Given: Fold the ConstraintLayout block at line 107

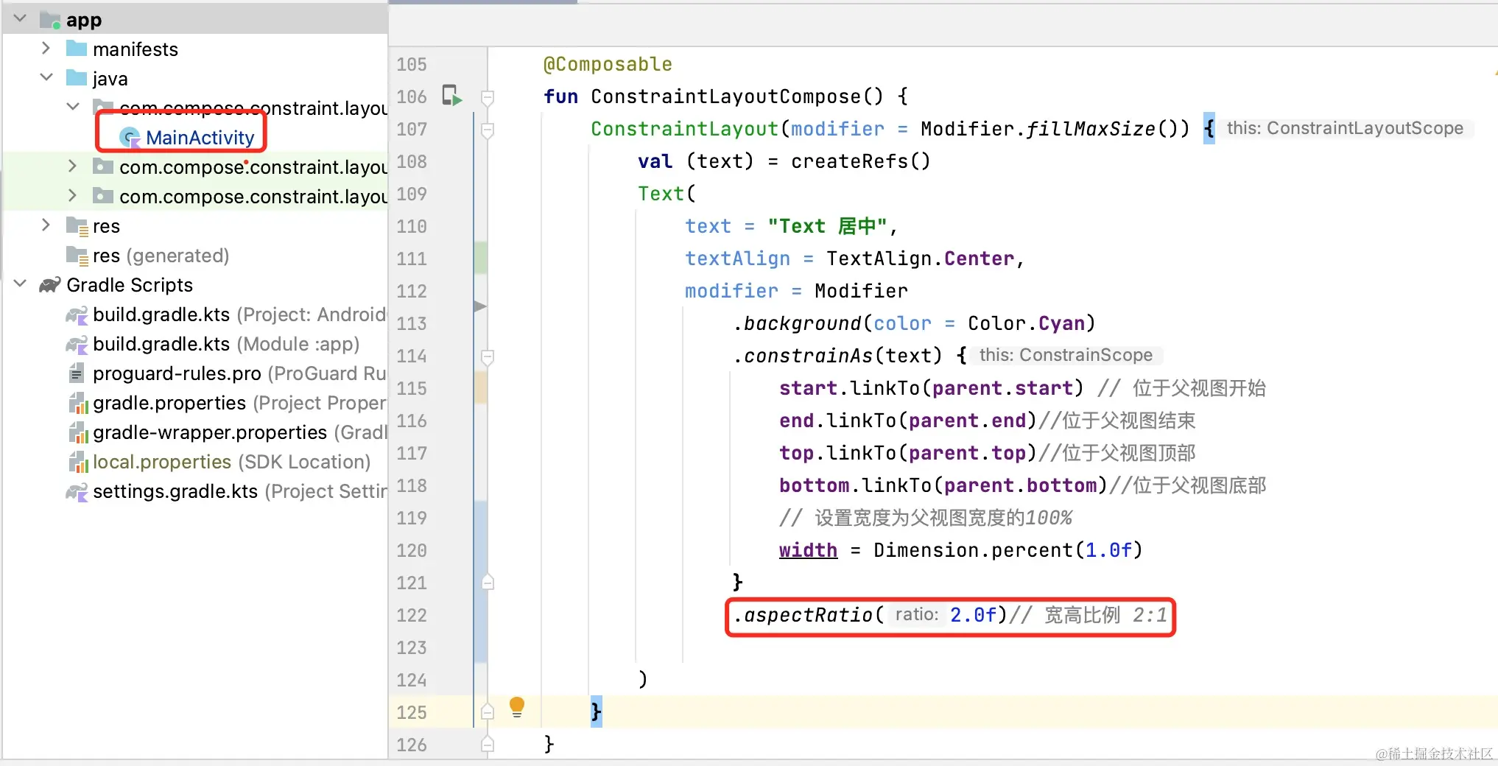Looking at the screenshot, I should tap(487, 130).
